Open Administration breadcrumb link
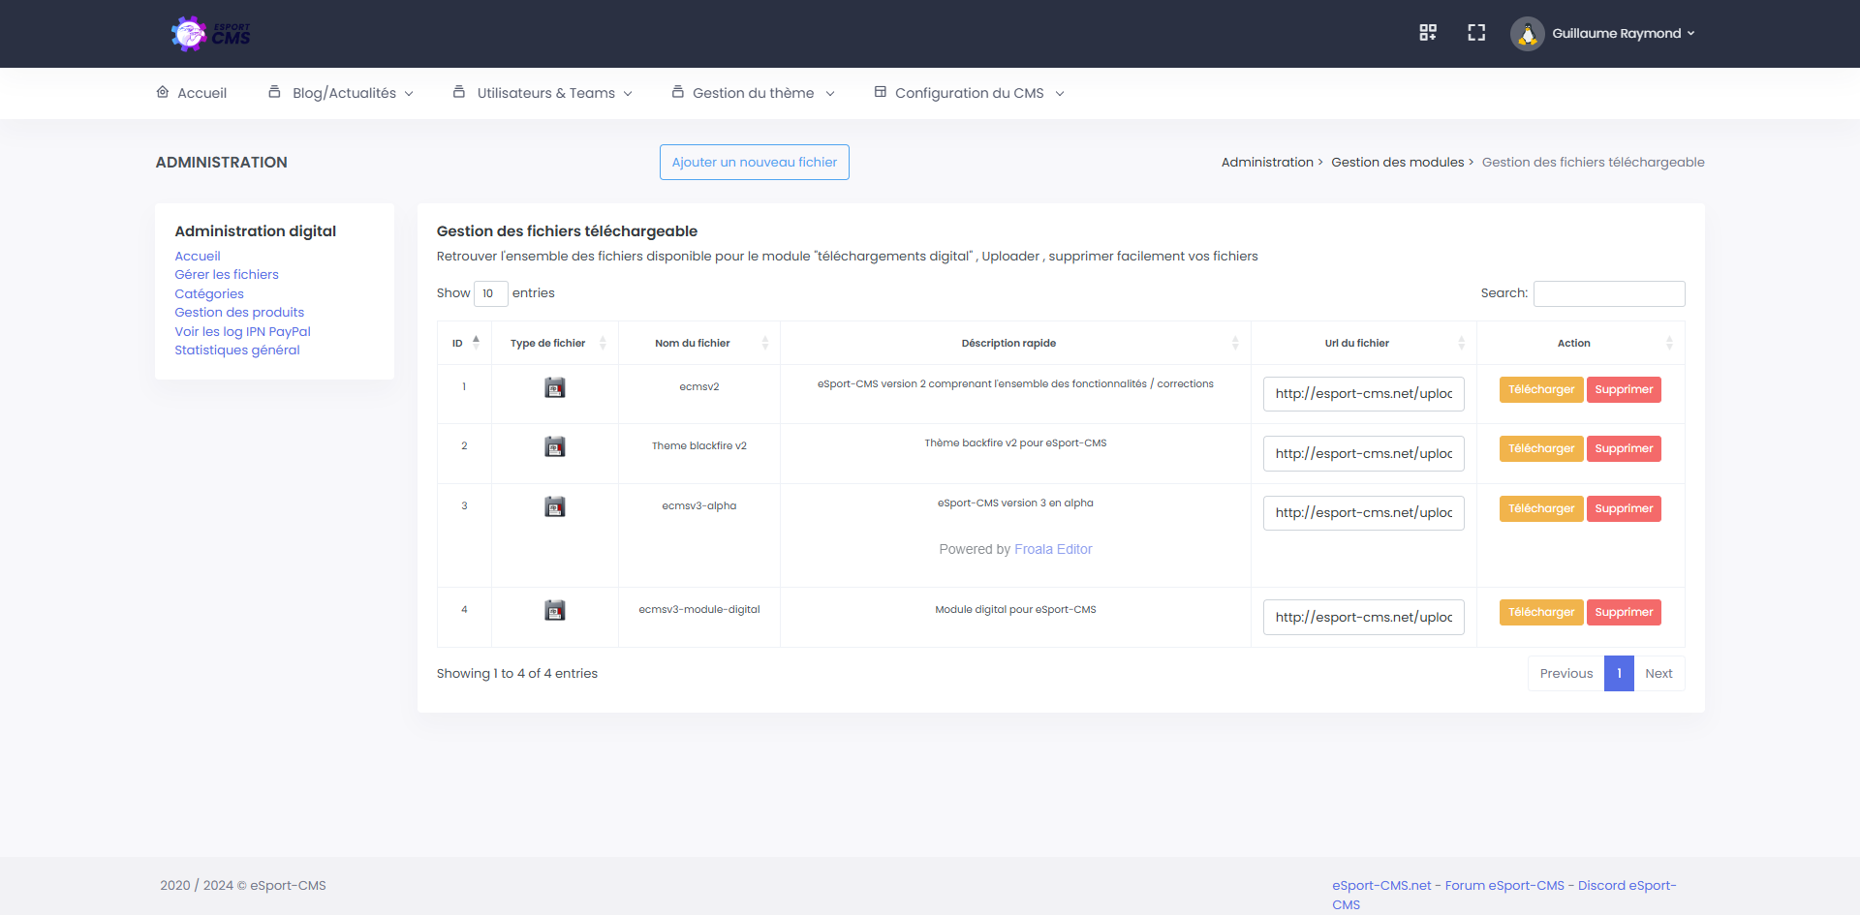Viewport: 1860px width, 915px height. point(1267,163)
